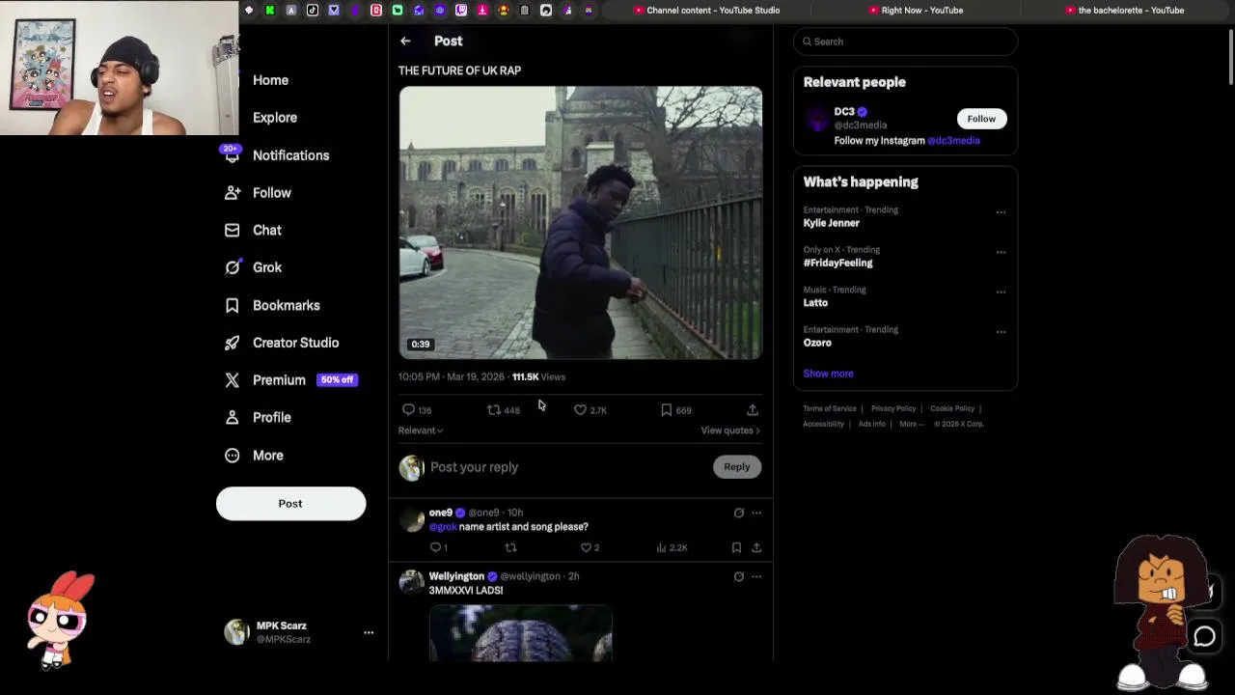
Task: Open MPK Scarz account options dots
Action: (x=368, y=633)
